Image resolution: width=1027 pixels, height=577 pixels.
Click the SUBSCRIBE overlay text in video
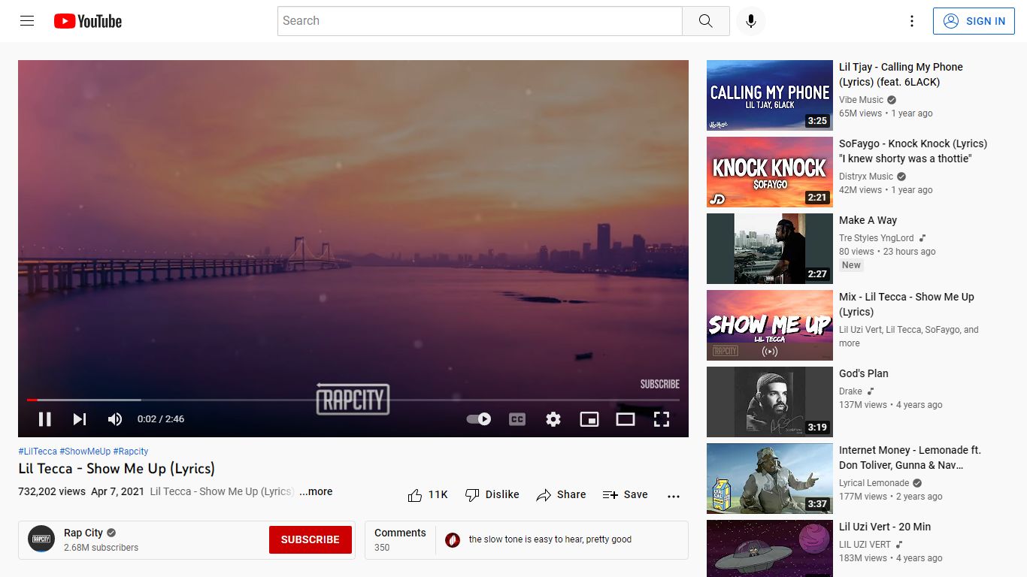660,384
